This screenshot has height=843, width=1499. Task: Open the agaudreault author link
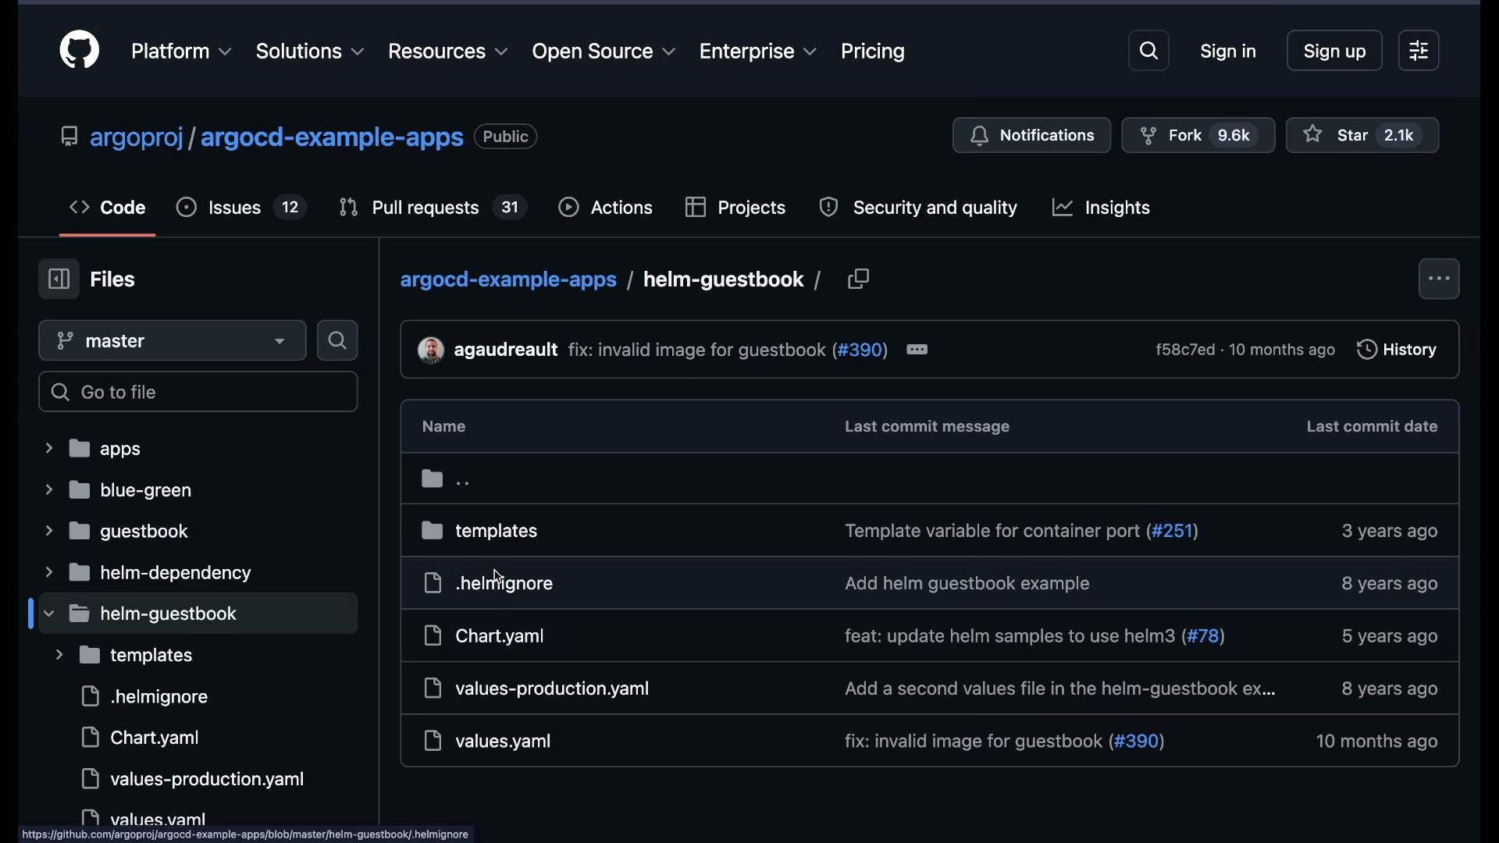click(x=506, y=350)
